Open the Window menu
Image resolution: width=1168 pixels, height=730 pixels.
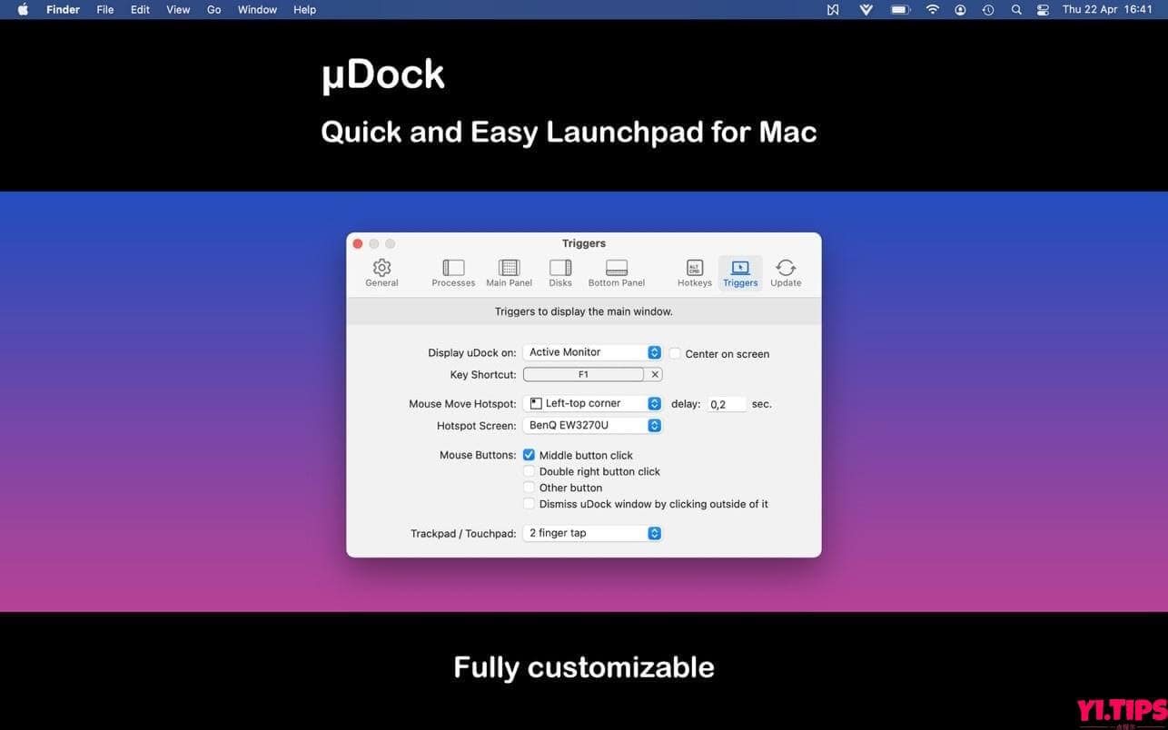(257, 9)
